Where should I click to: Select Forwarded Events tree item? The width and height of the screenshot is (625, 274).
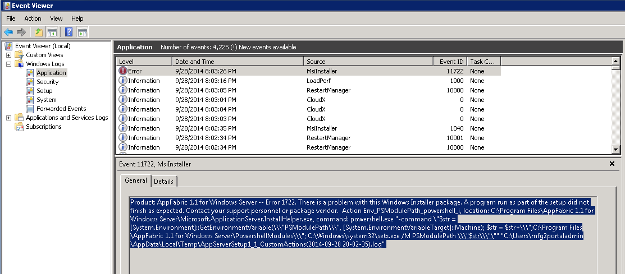[x=61, y=109]
